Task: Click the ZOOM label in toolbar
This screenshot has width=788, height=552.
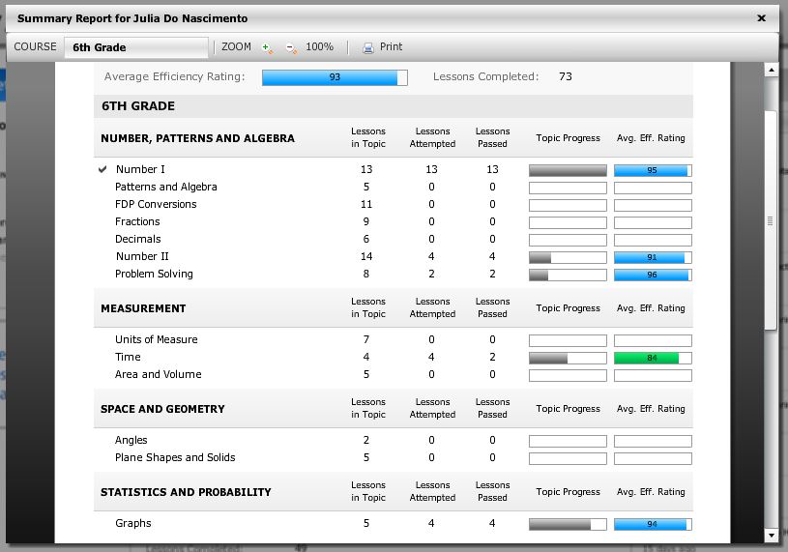Action: [236, 46]
